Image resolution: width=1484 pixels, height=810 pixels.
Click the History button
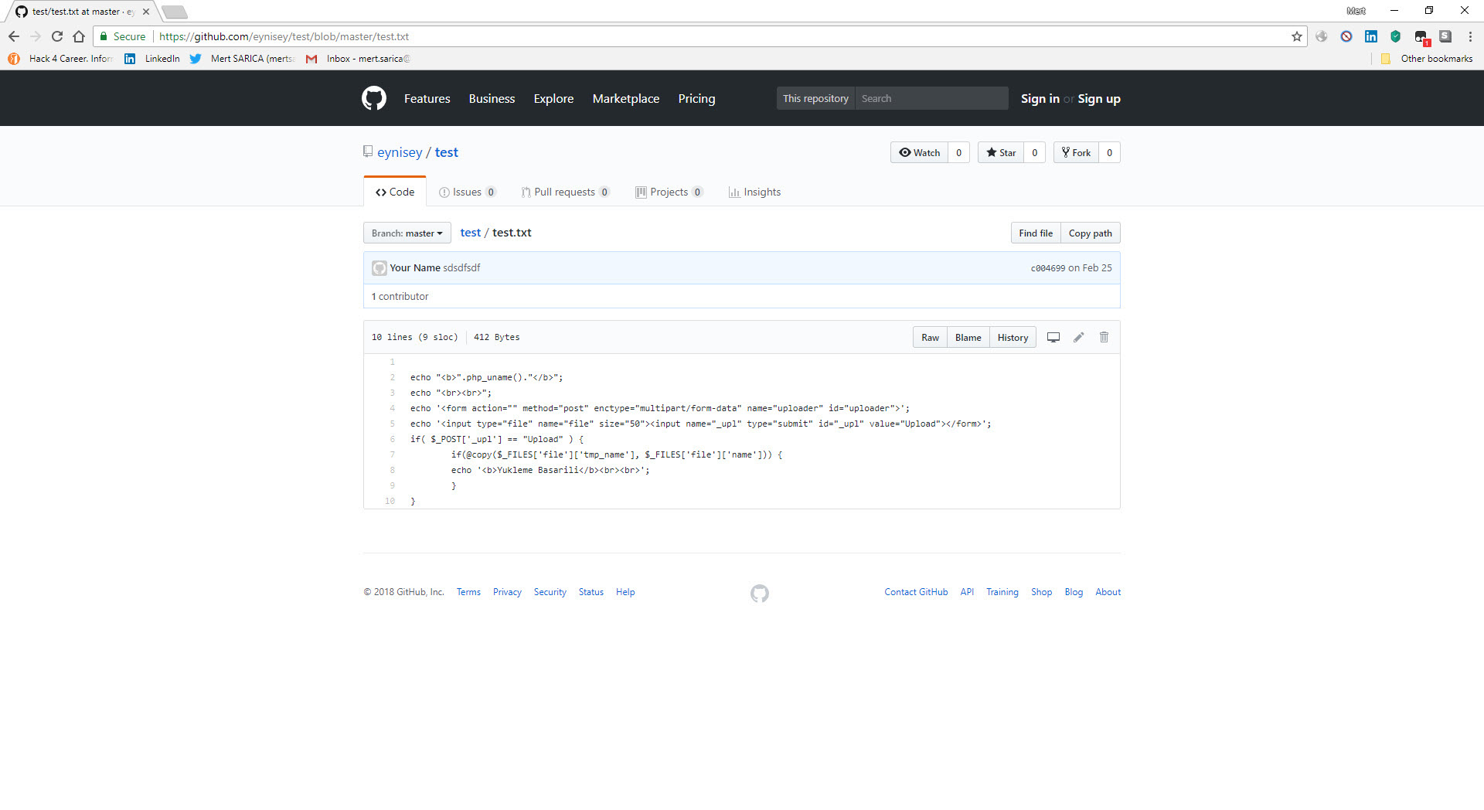coord(1013,337)
